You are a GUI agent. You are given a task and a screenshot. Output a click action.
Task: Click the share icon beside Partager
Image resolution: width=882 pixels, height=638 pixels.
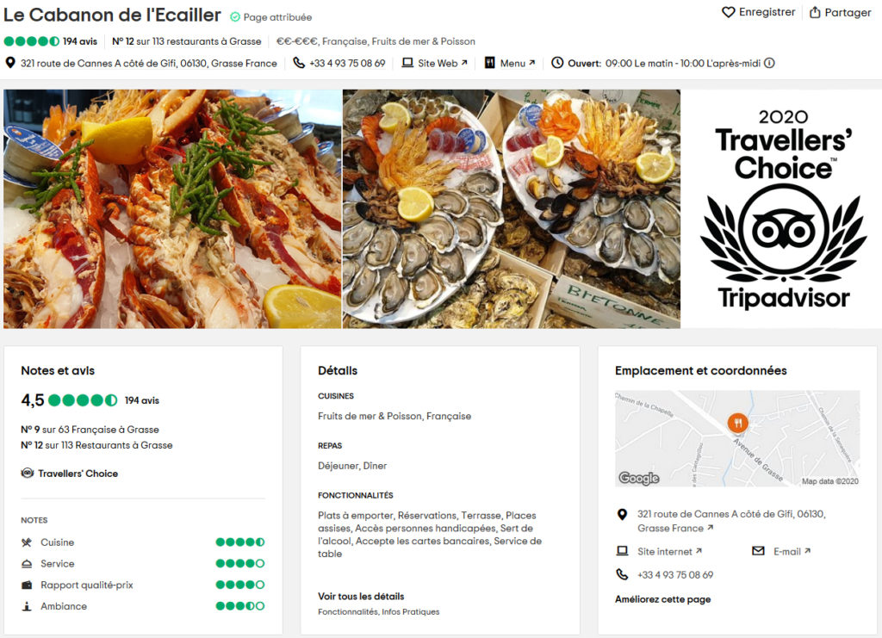pos(815,12)
